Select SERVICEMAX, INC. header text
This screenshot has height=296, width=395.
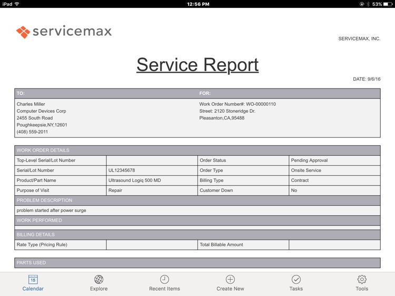359,39
